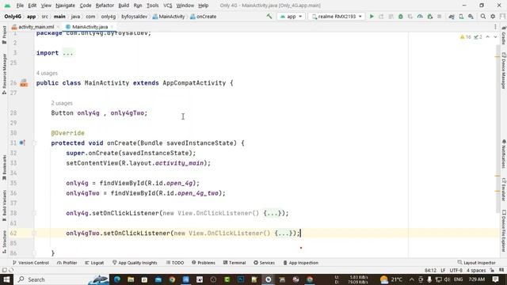
Task: Open UTF-8 encoding selector
Action: pos(456,271)
